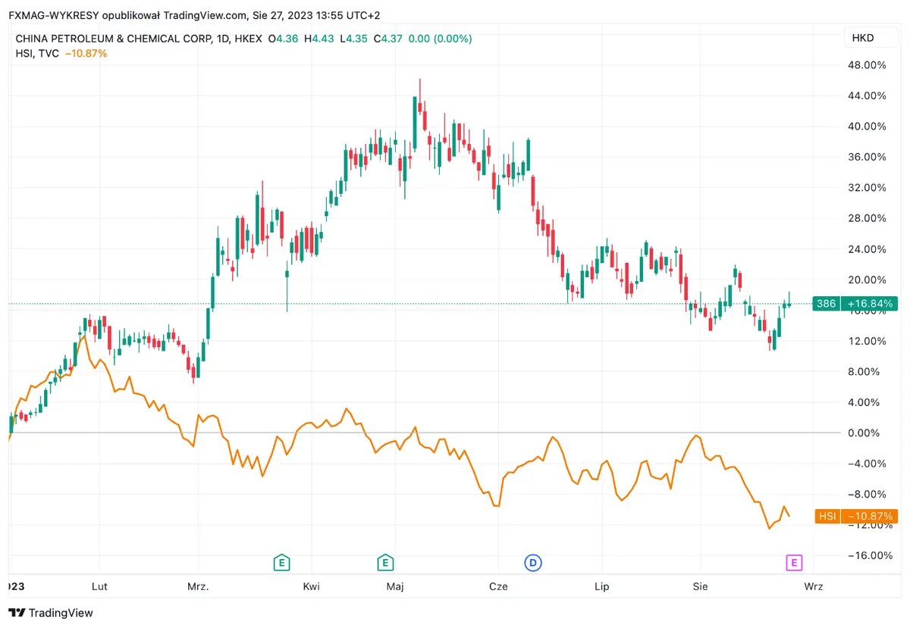
Task: Toggle the 386 +16.84% price label
Action: coord(855,304)
